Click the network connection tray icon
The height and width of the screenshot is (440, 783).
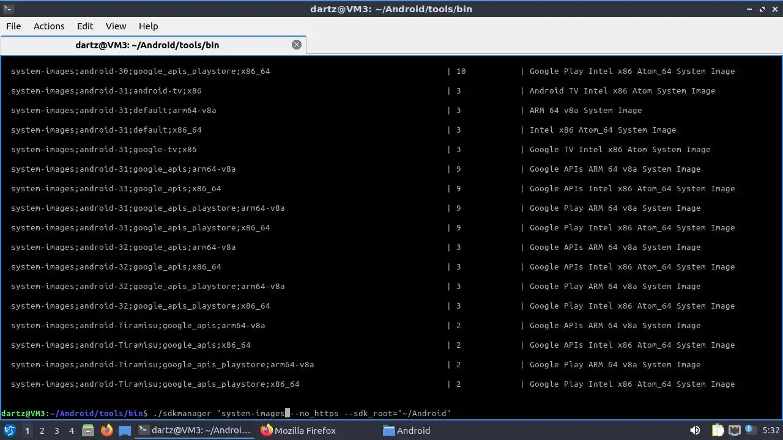(x=735, y=430)
